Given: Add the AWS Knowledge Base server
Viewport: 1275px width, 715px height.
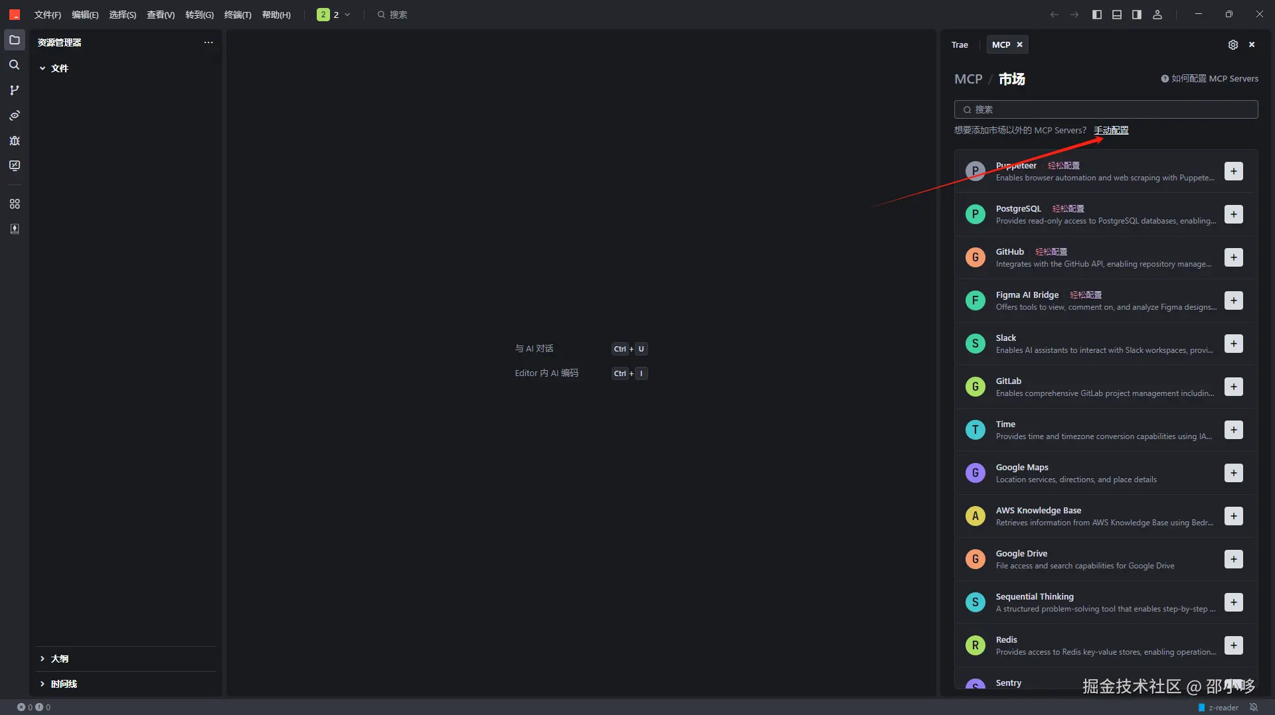Looking at the screenshot, I should 1234,516.
